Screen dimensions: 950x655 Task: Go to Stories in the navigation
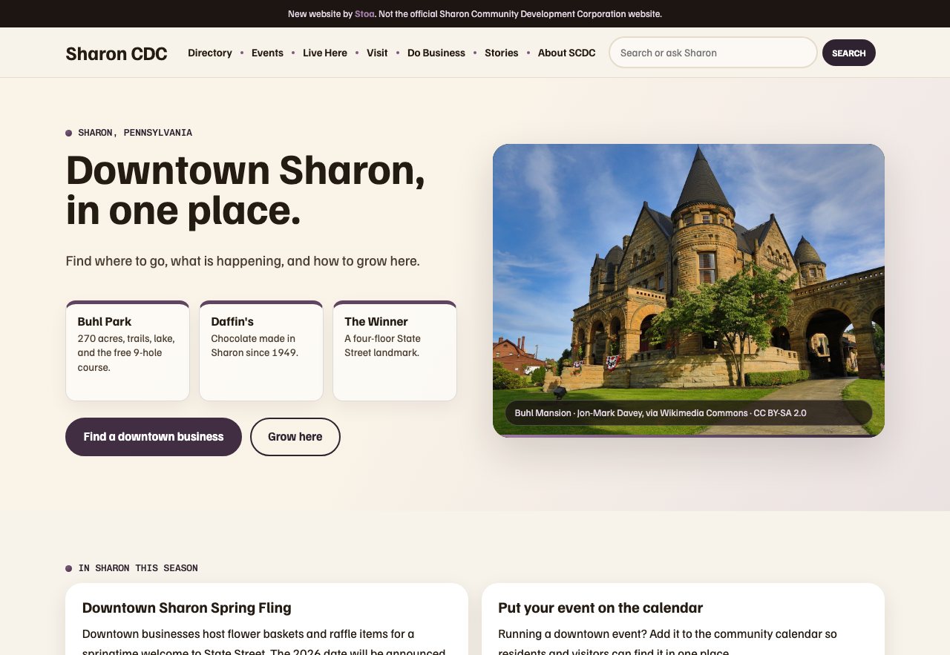coord(502,53)
